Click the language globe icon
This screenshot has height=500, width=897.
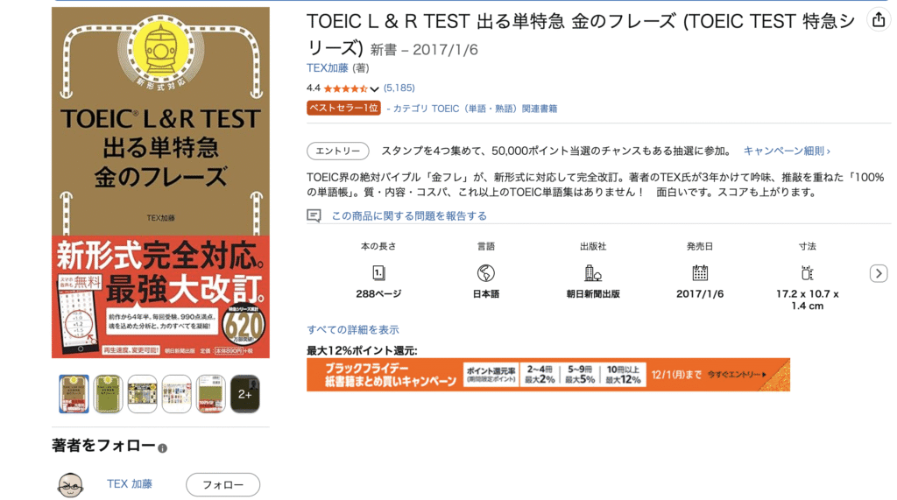pos(485,273)
